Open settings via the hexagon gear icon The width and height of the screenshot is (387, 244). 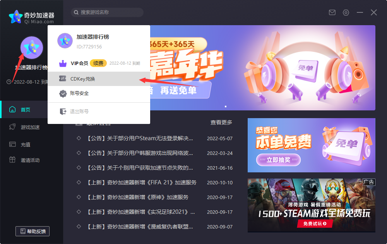[346, 12]
